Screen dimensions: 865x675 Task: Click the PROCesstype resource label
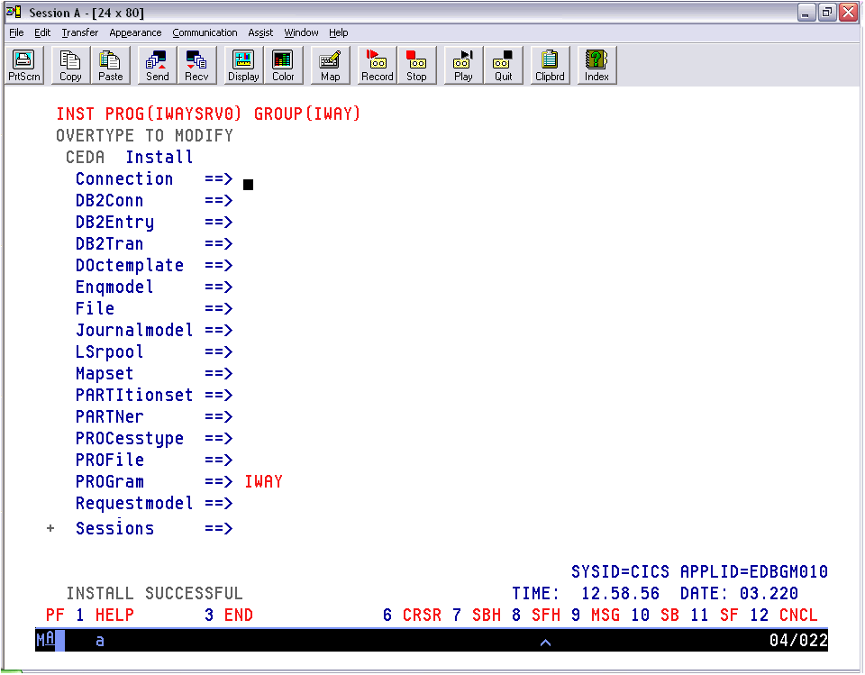coord(130,439)
